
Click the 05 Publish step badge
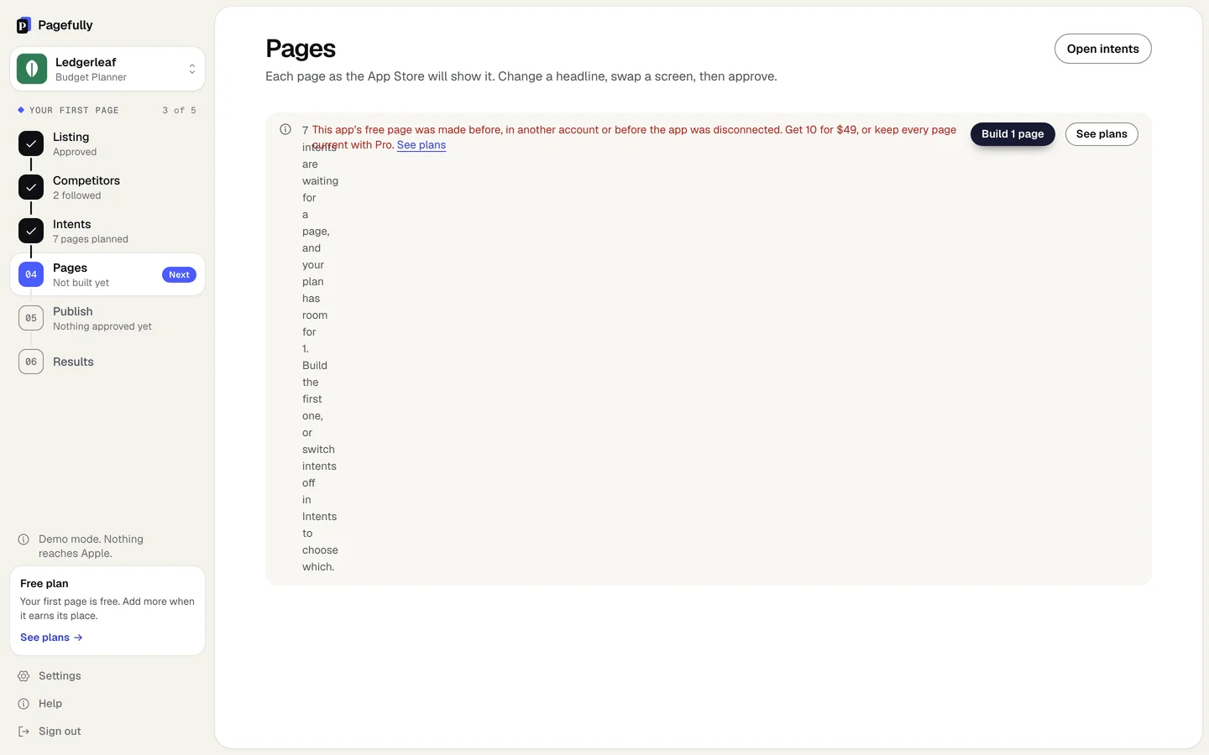click(31, 318)
